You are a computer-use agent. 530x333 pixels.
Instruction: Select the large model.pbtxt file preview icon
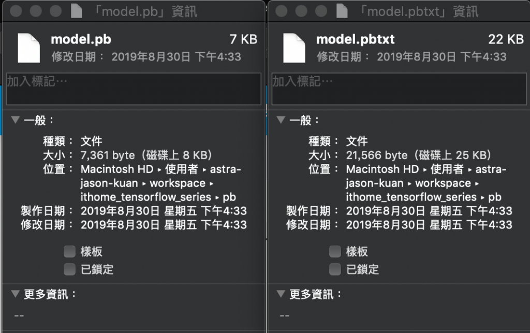click(294, 48)
